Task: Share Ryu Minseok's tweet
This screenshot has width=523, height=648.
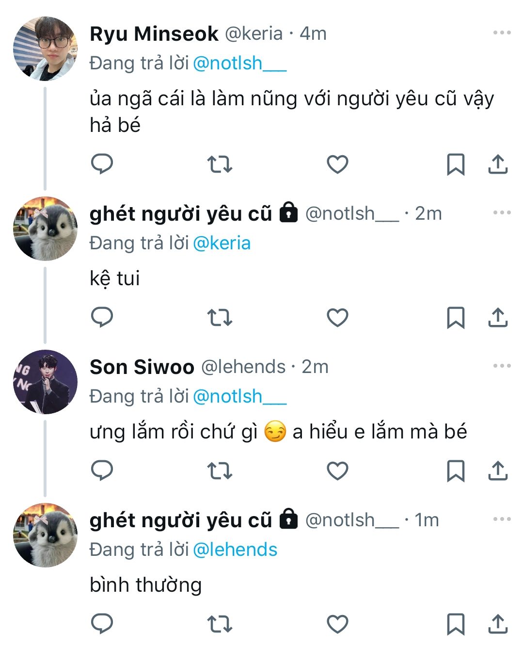Action: pos(497,164)
